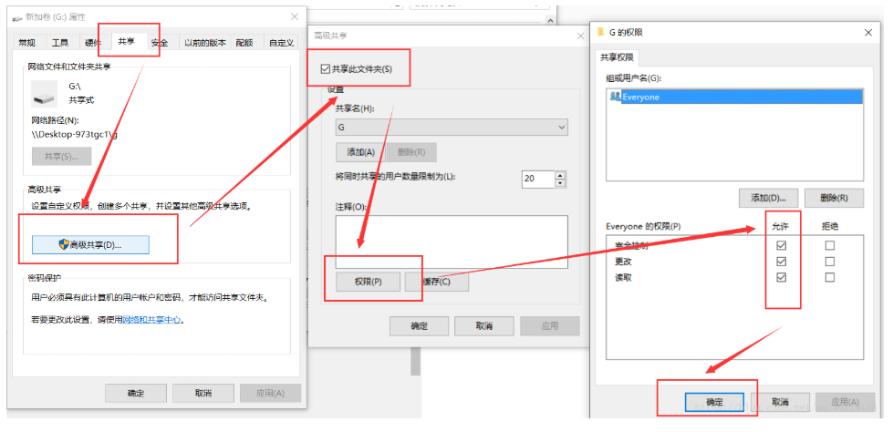Select Everyone in the user list
The width and height of the screenshot is (893, 432).
click(735, 97)
